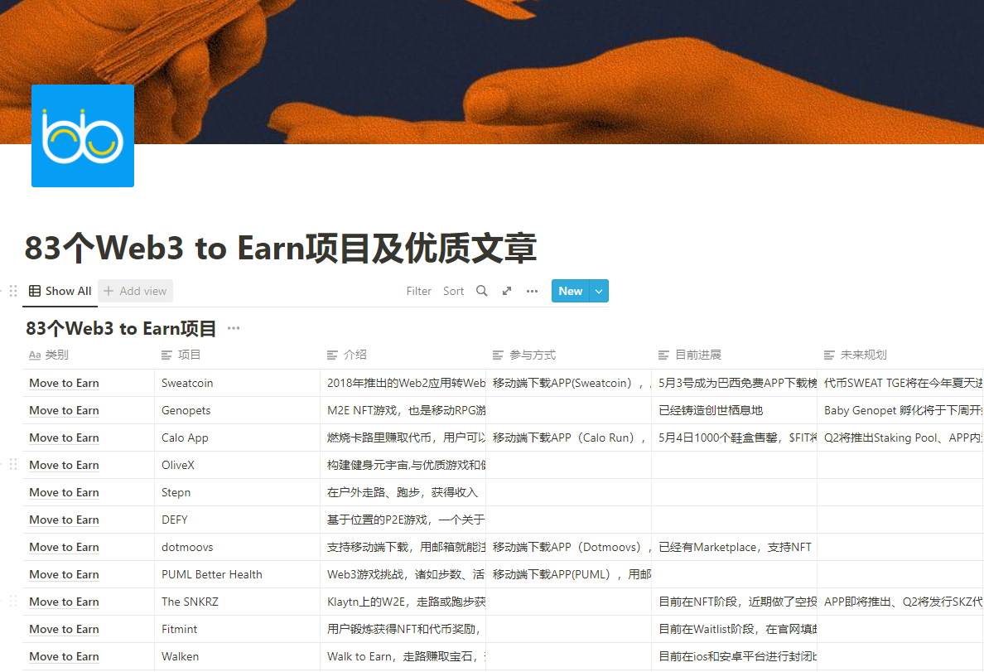Viewport: 984px width, 672px height.
Task: Click participation cell 移动端下载APP(Dotmoovs)
Action: coord(568,547)
